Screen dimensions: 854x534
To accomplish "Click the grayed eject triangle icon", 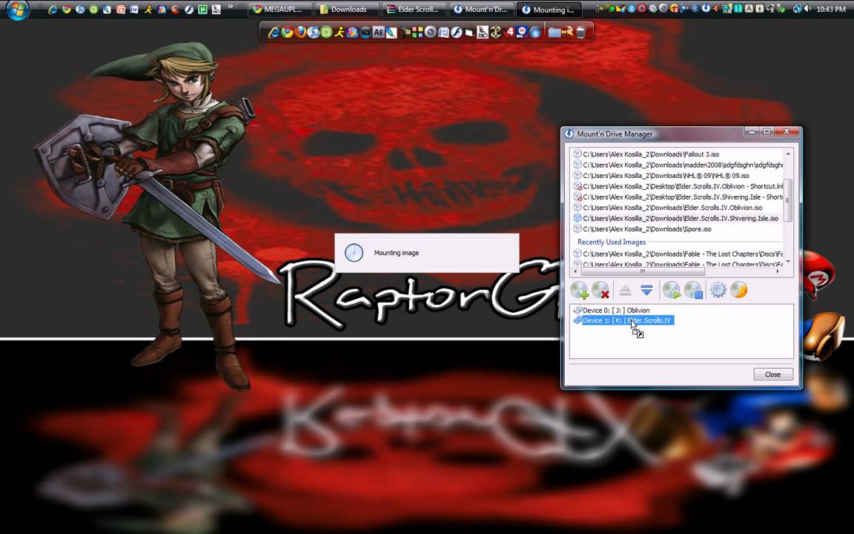I will pos(625,291).
